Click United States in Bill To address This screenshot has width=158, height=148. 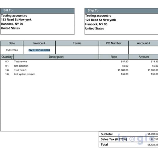click(10, 28)
